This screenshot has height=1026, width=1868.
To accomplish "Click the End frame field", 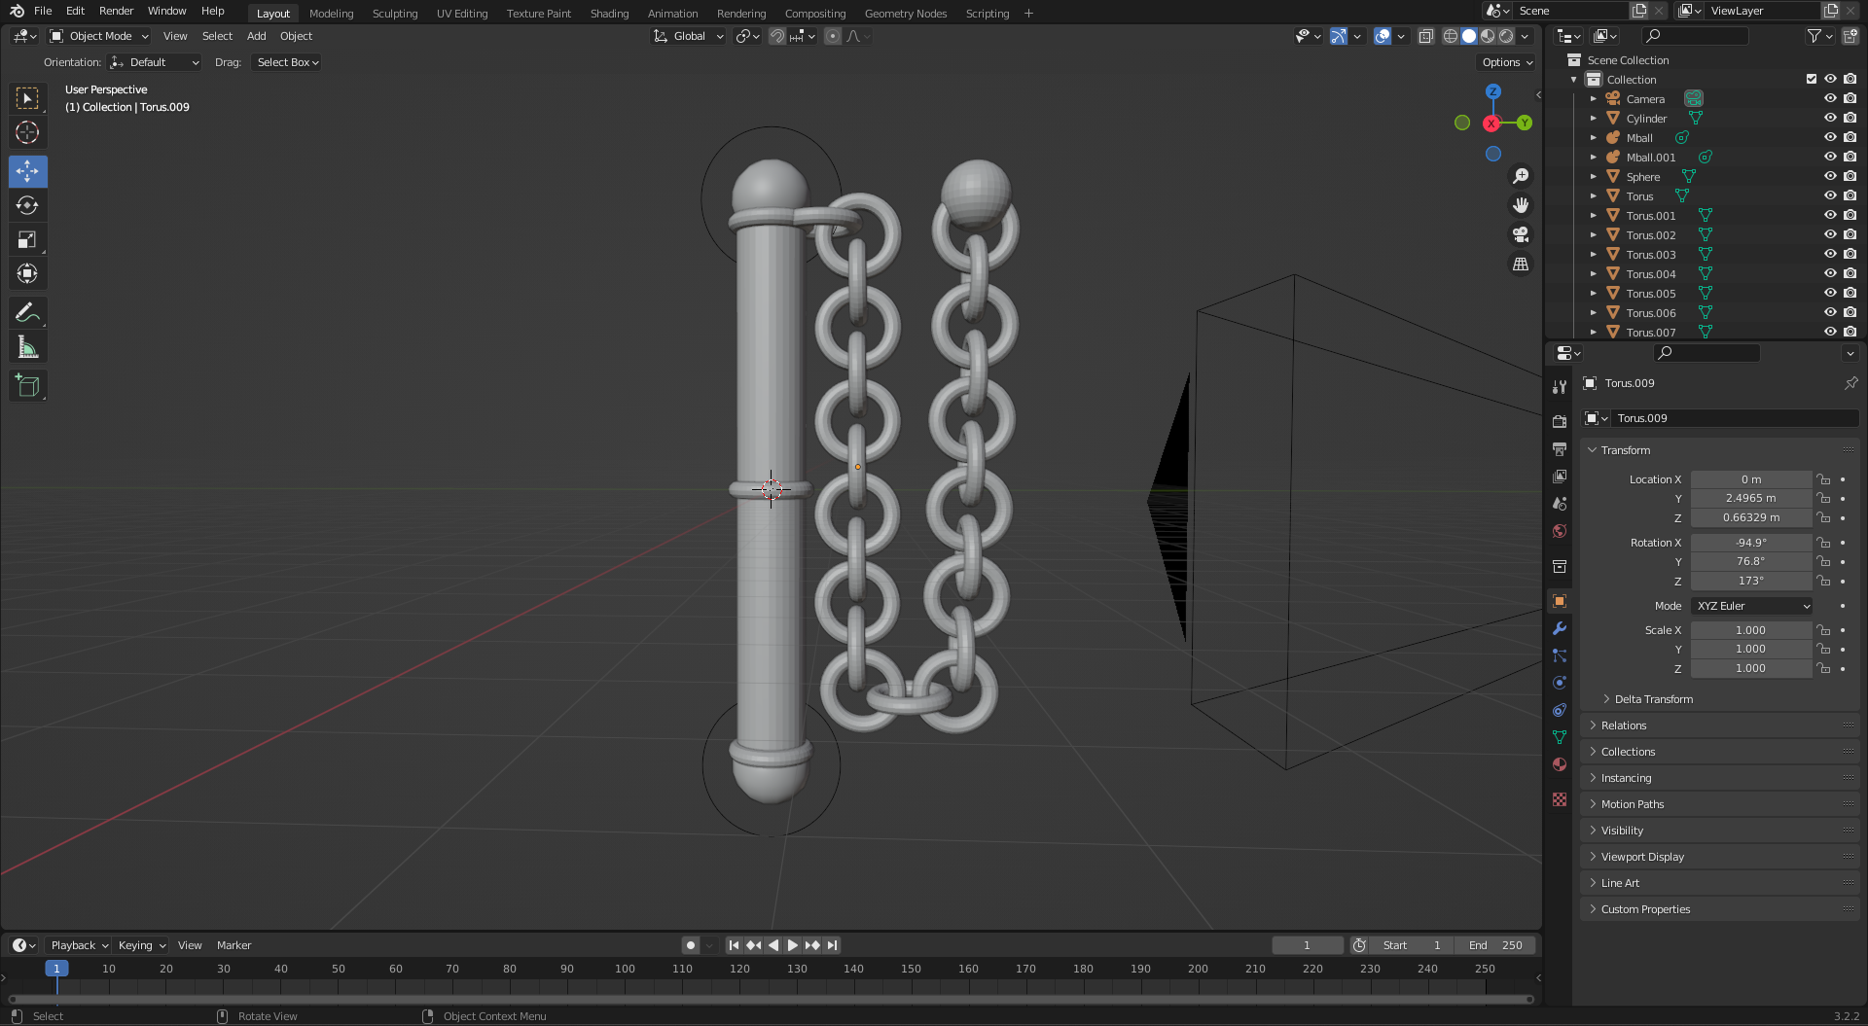I will click(x=1495, y=945).
